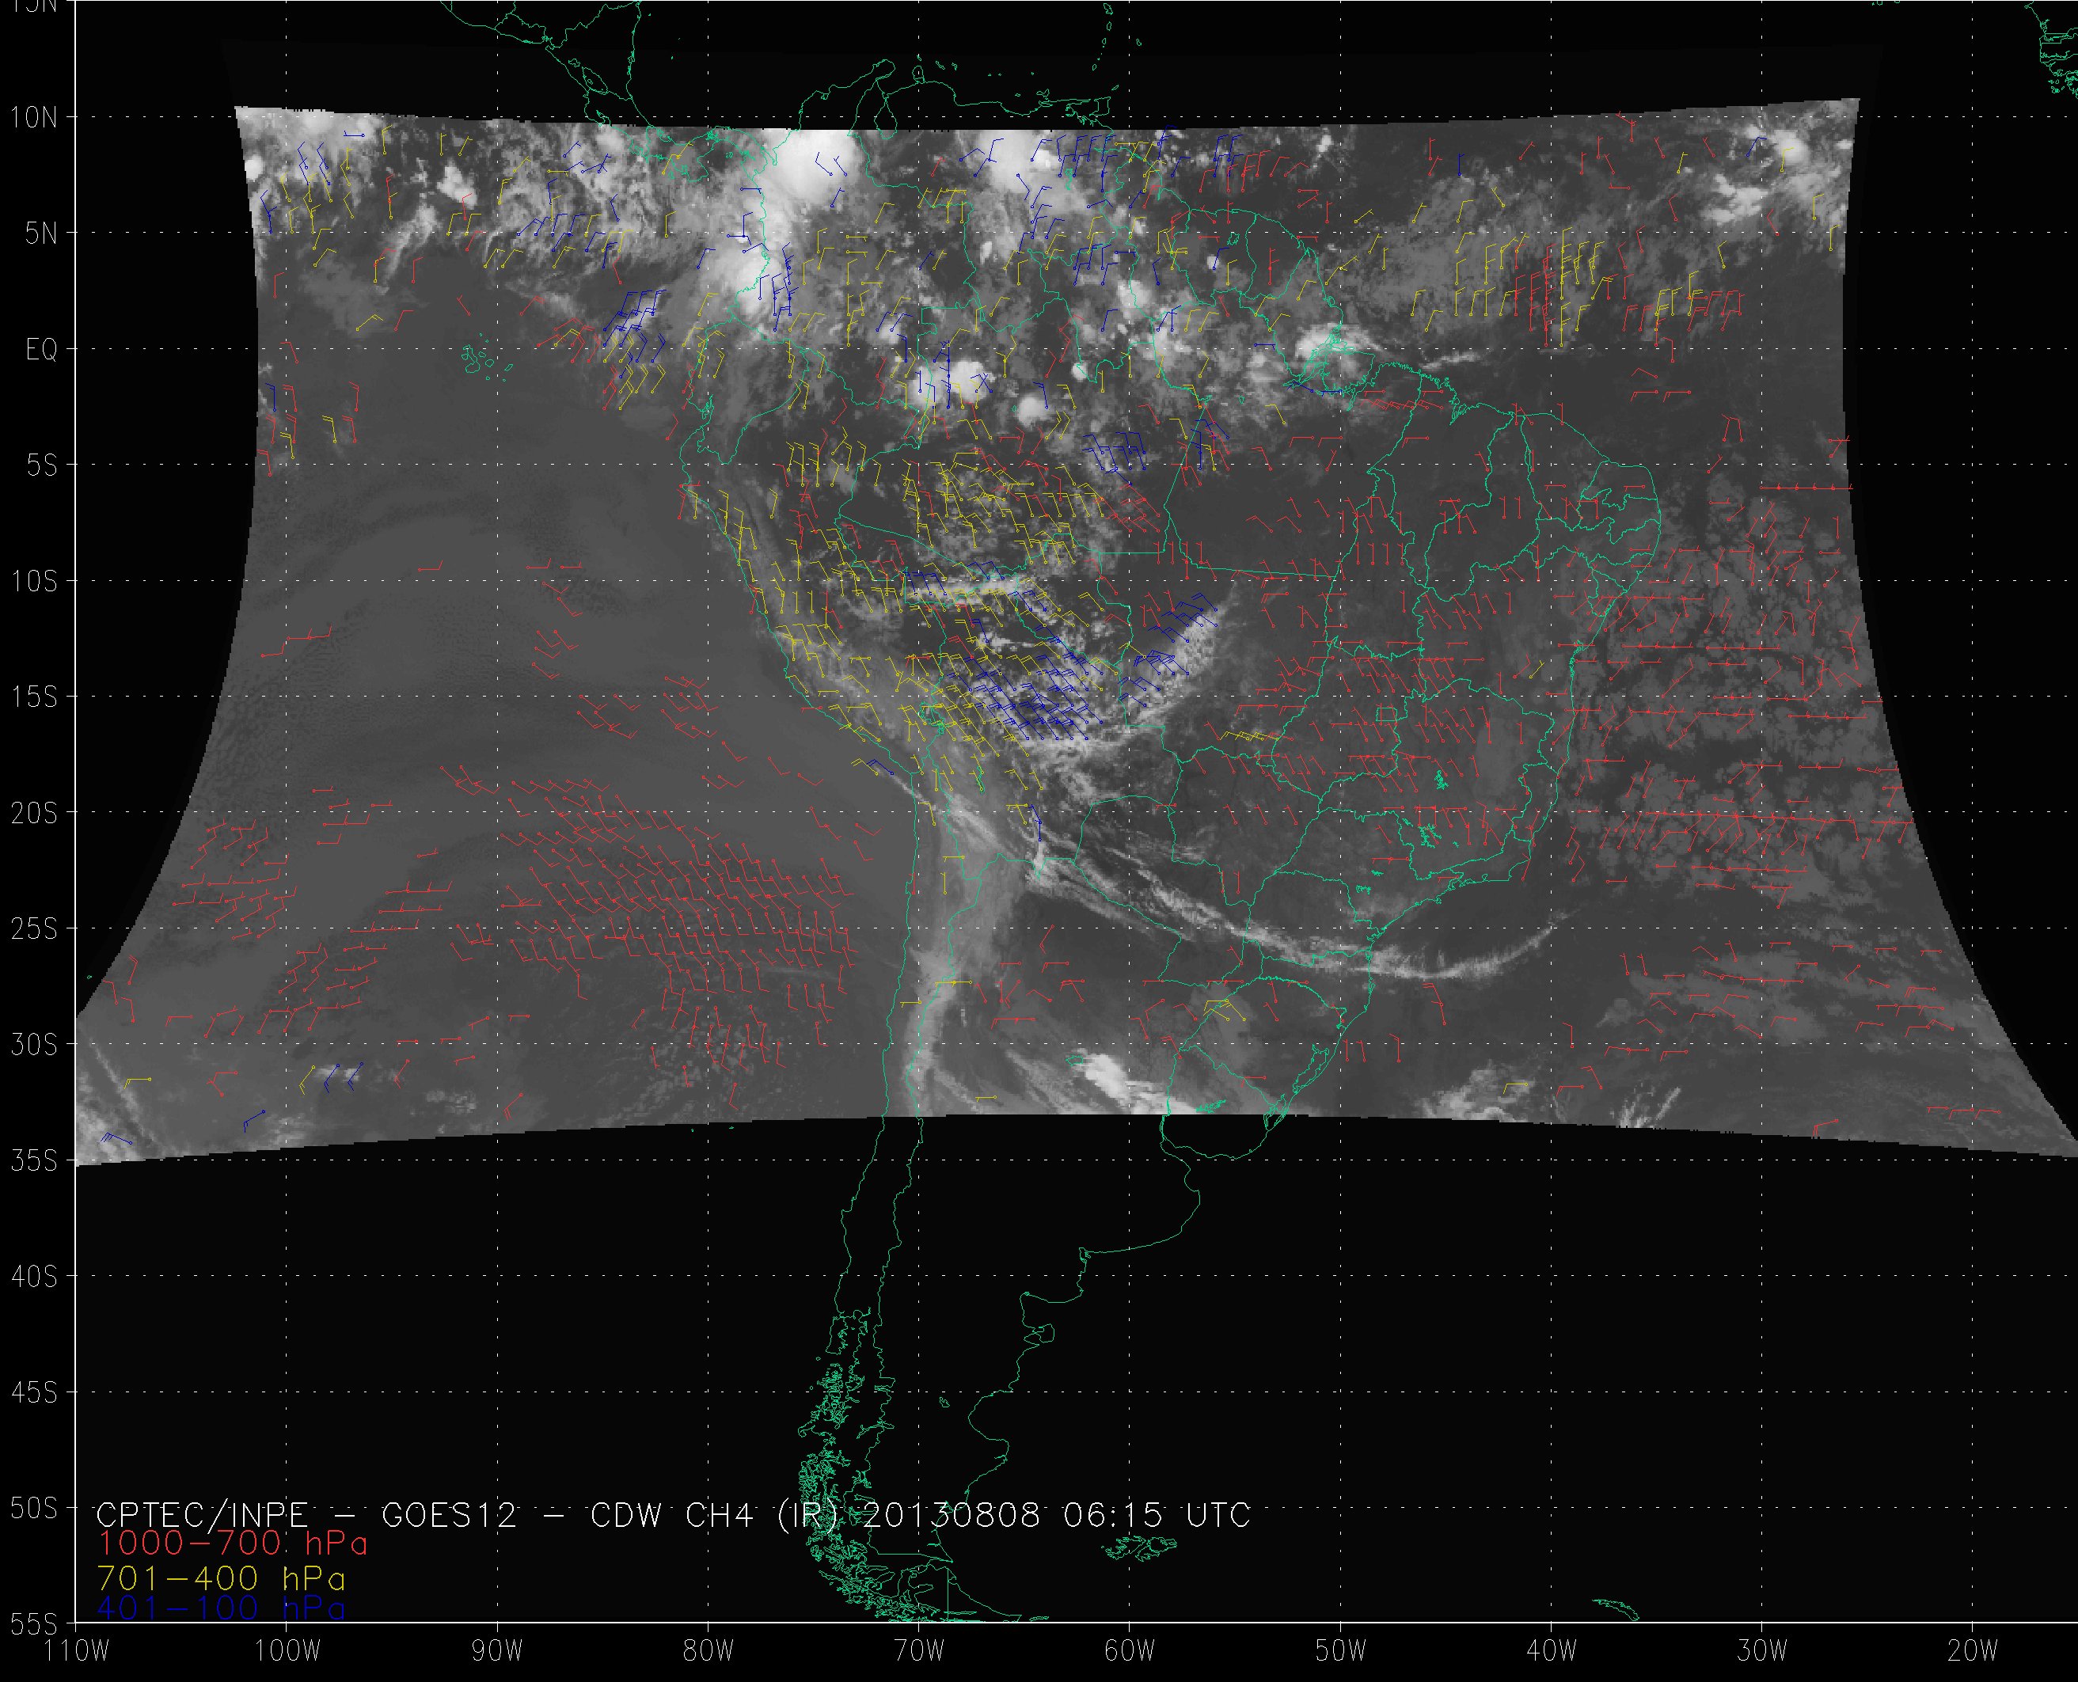Click the 20W longitude label
This screenshot has width=2078, height=1682.
tap(1973, 1650)
